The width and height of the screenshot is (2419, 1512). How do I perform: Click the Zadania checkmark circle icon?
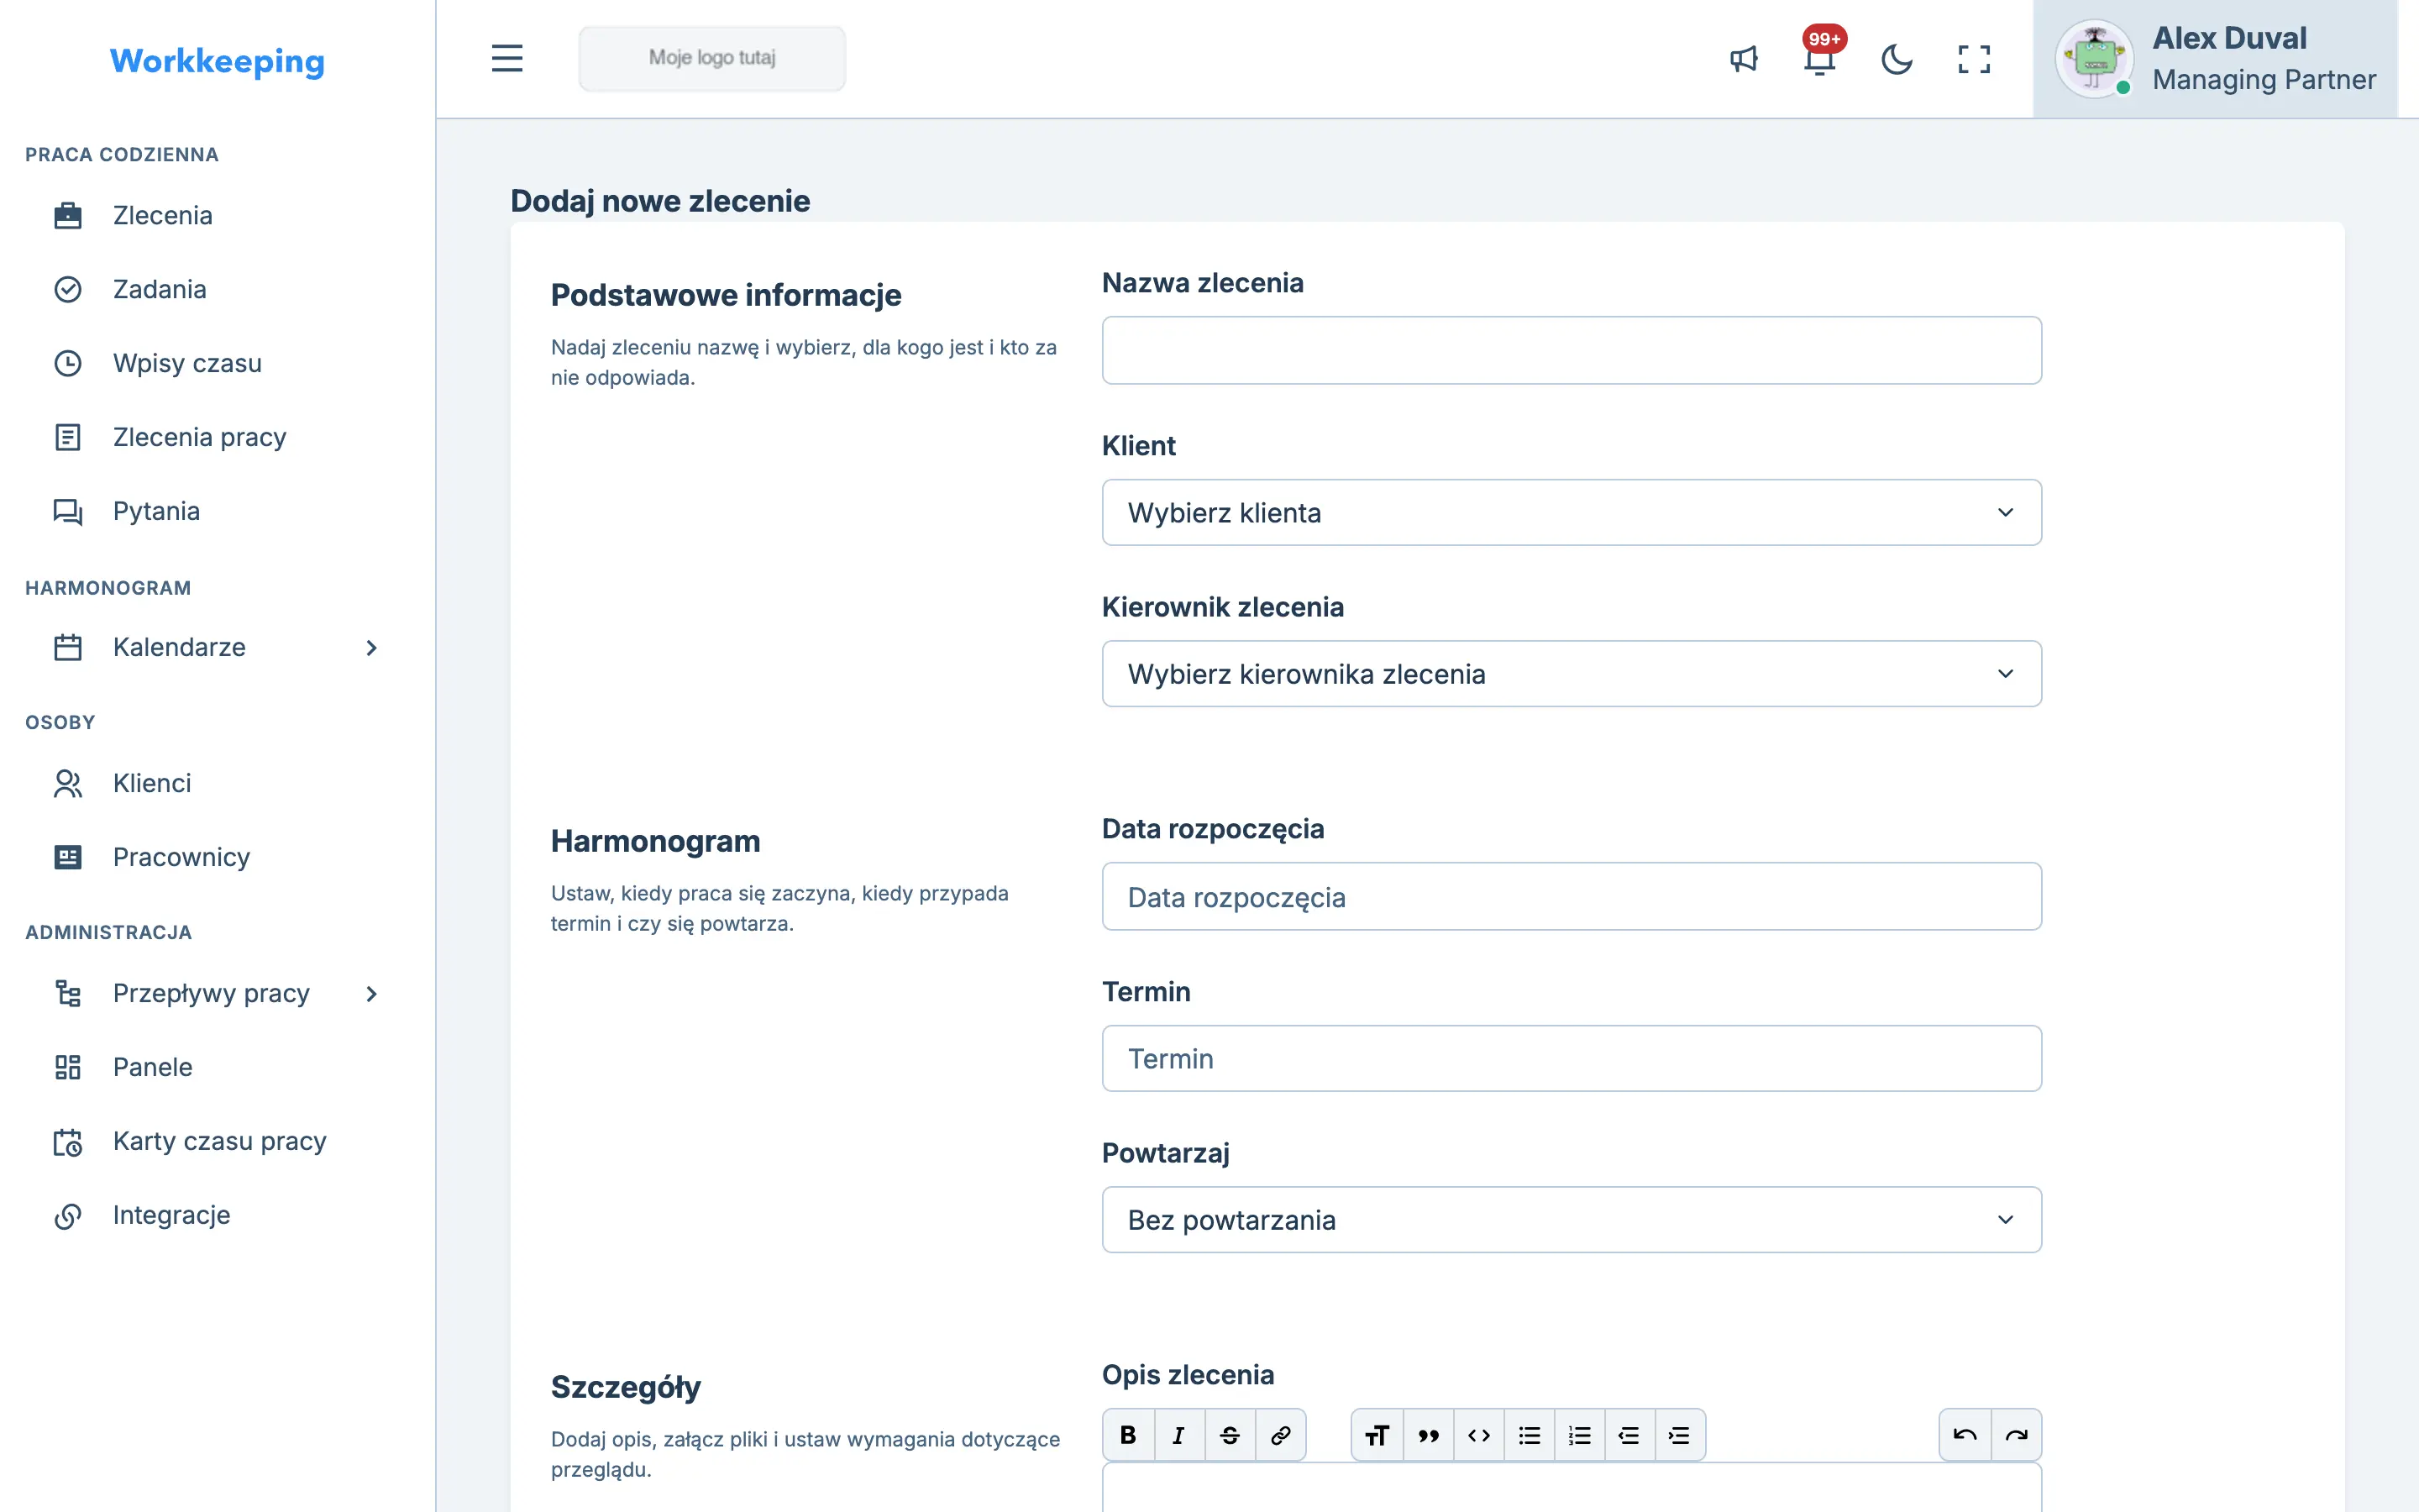[68, 289]
